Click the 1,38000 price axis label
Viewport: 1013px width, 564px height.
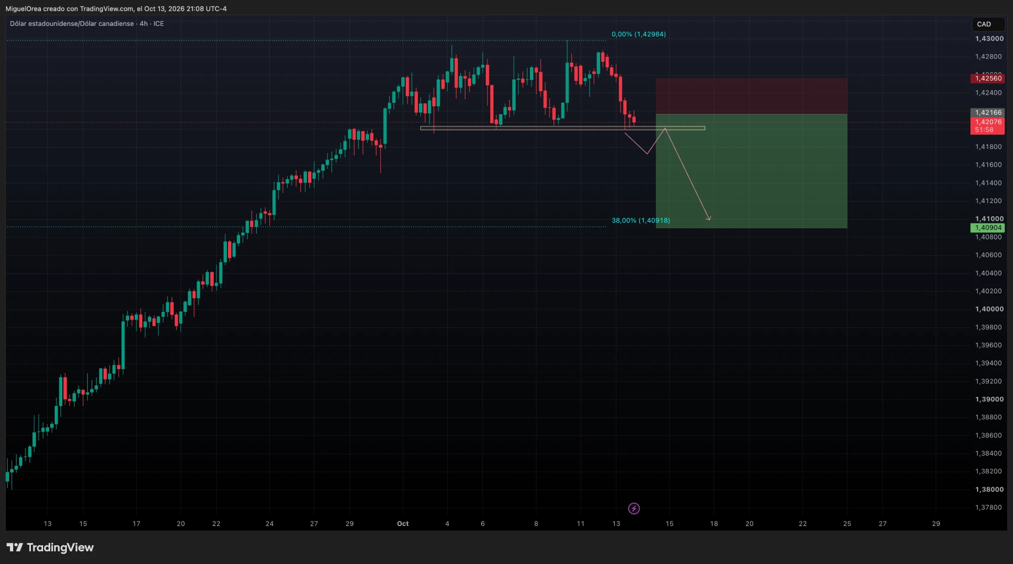coord(989,489)
